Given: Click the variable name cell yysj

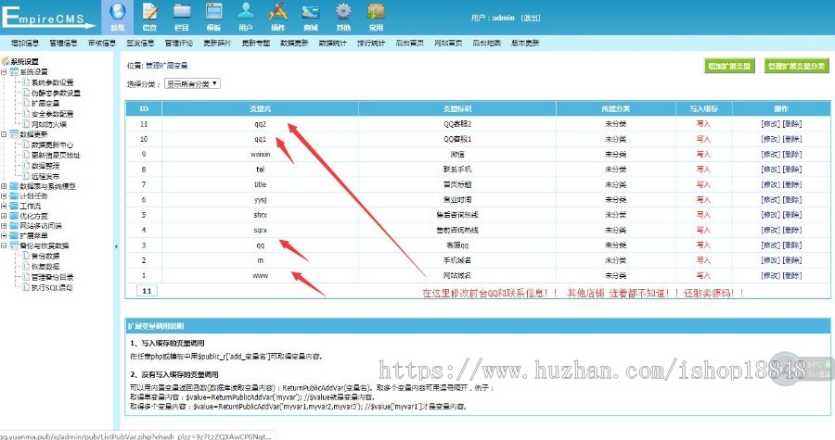Looking at the screenshot, I should click(261, 200).
